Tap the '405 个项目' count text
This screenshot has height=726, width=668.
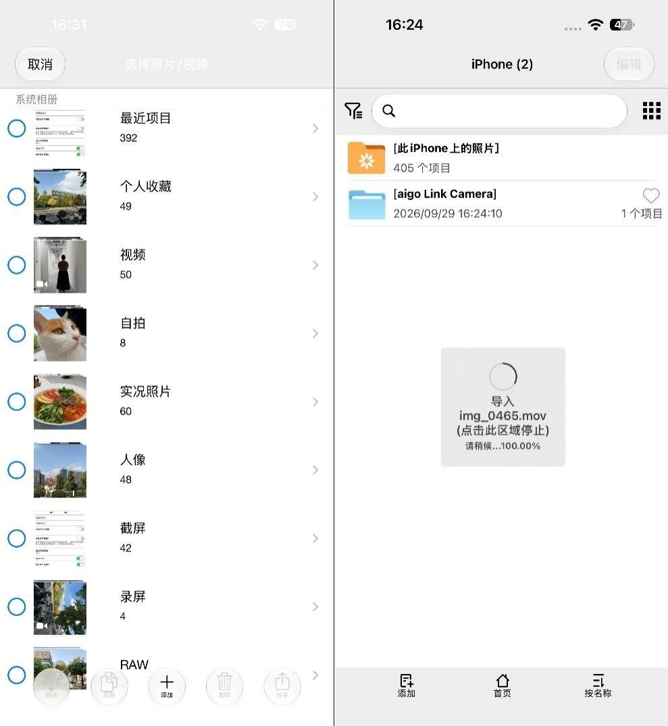coord(422,168)
